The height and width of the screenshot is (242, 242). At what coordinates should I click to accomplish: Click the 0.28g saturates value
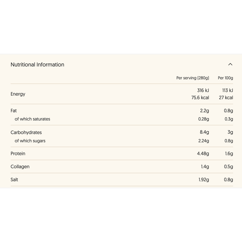pyautogui.click(x=204, y=119)
